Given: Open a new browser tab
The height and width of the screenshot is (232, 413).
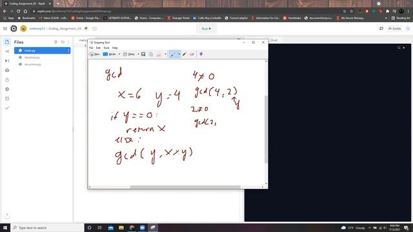Looking at the screenshot, I should pos(57,4).
